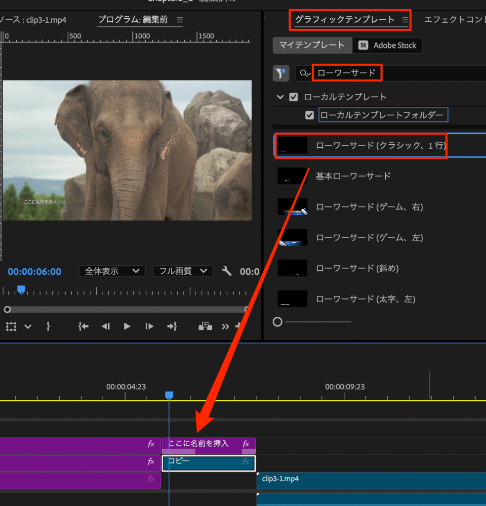The height and width of the screenshot is (506, 486).
Task: Click the Lift button icon
Action: [x=205, y=326]
